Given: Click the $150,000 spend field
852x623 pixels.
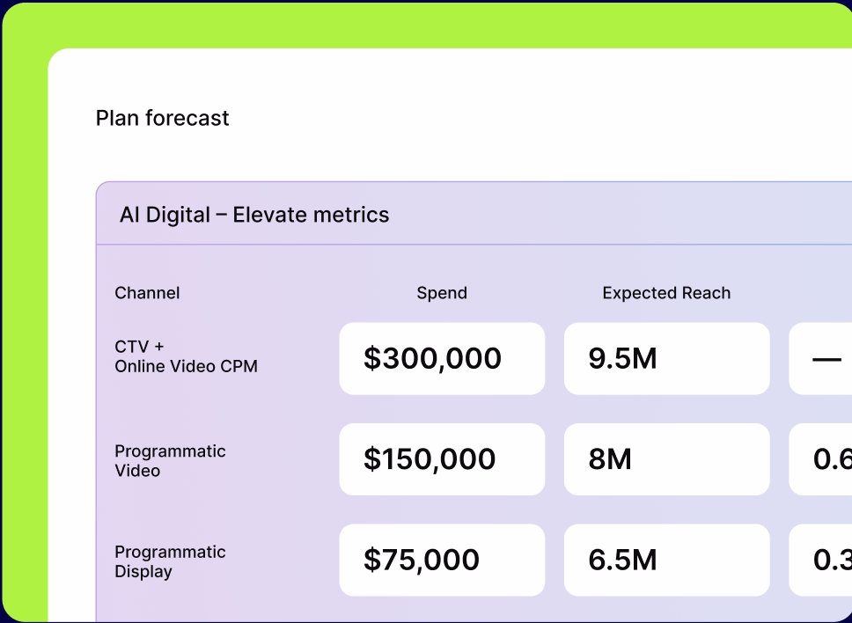Looking at the screenshot, I should pyautogui.click(x=442, y=459).
